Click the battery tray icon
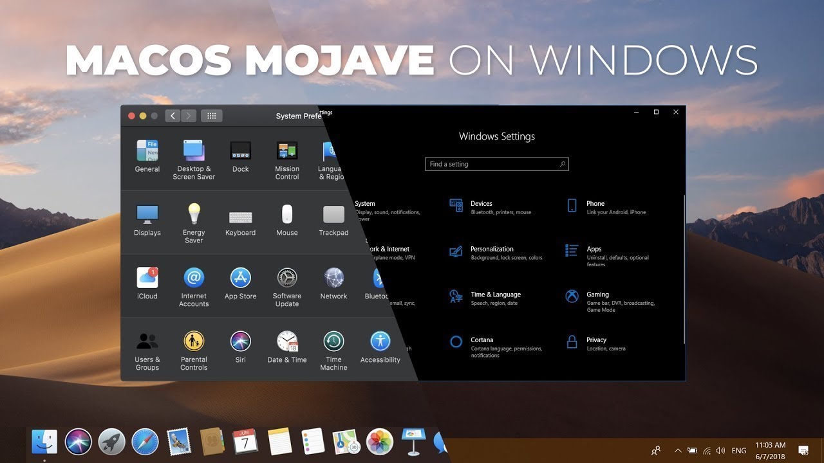This screenshot has width=824, height=463. coord(692,450)
